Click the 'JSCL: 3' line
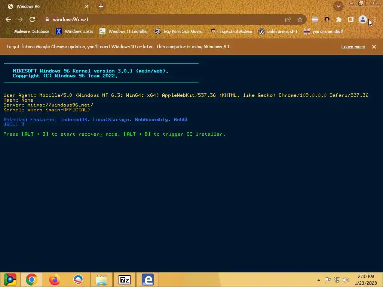 pos(14,124)
